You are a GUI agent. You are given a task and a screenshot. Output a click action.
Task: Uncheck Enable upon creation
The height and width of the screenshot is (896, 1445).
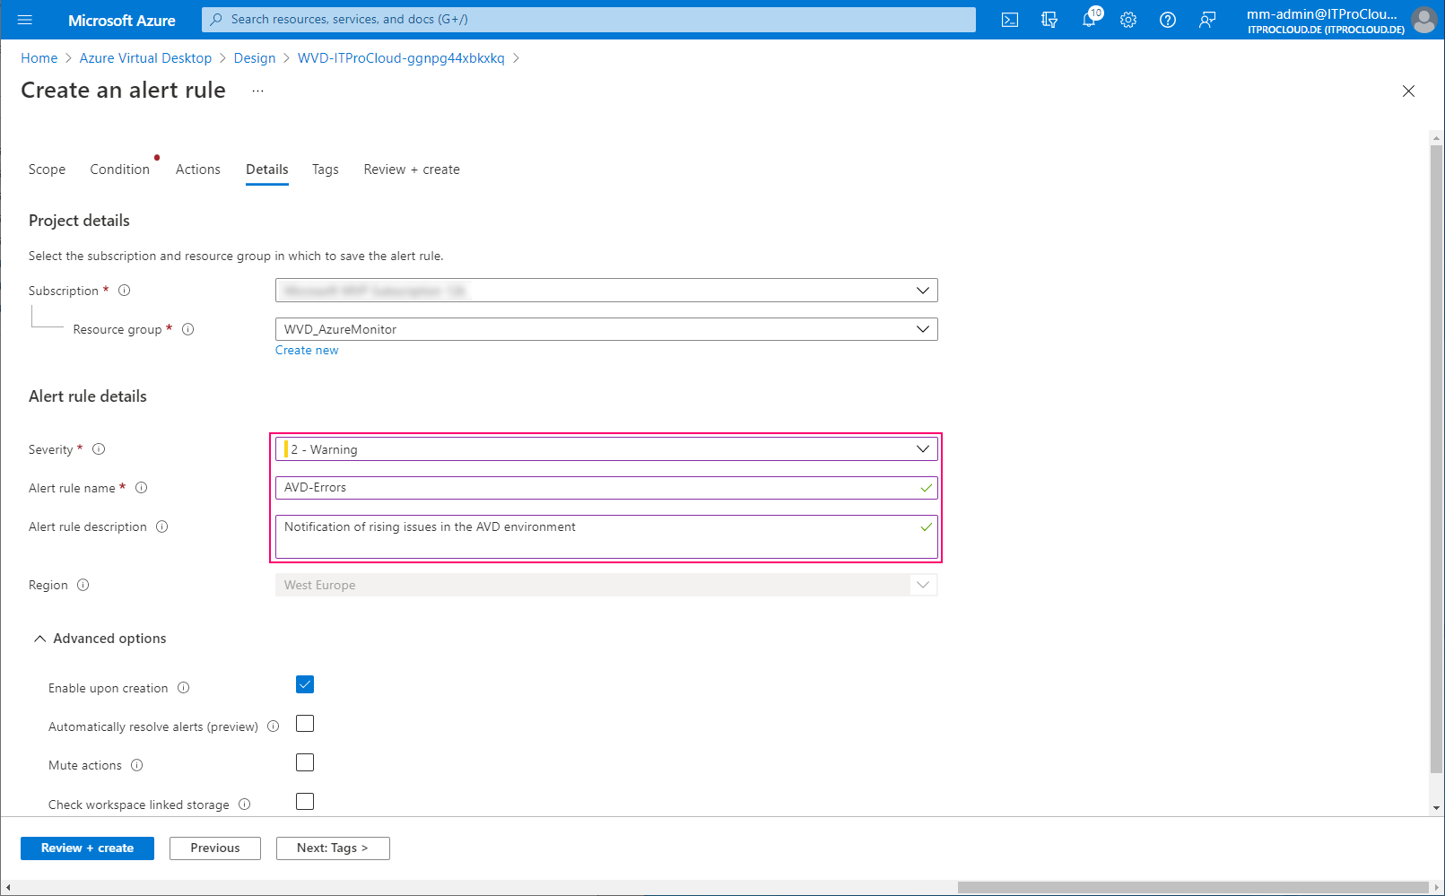(x=305, y=684)
